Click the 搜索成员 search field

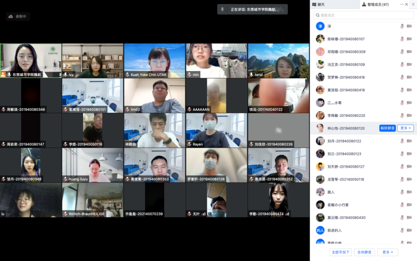click(x=363, y=15)
